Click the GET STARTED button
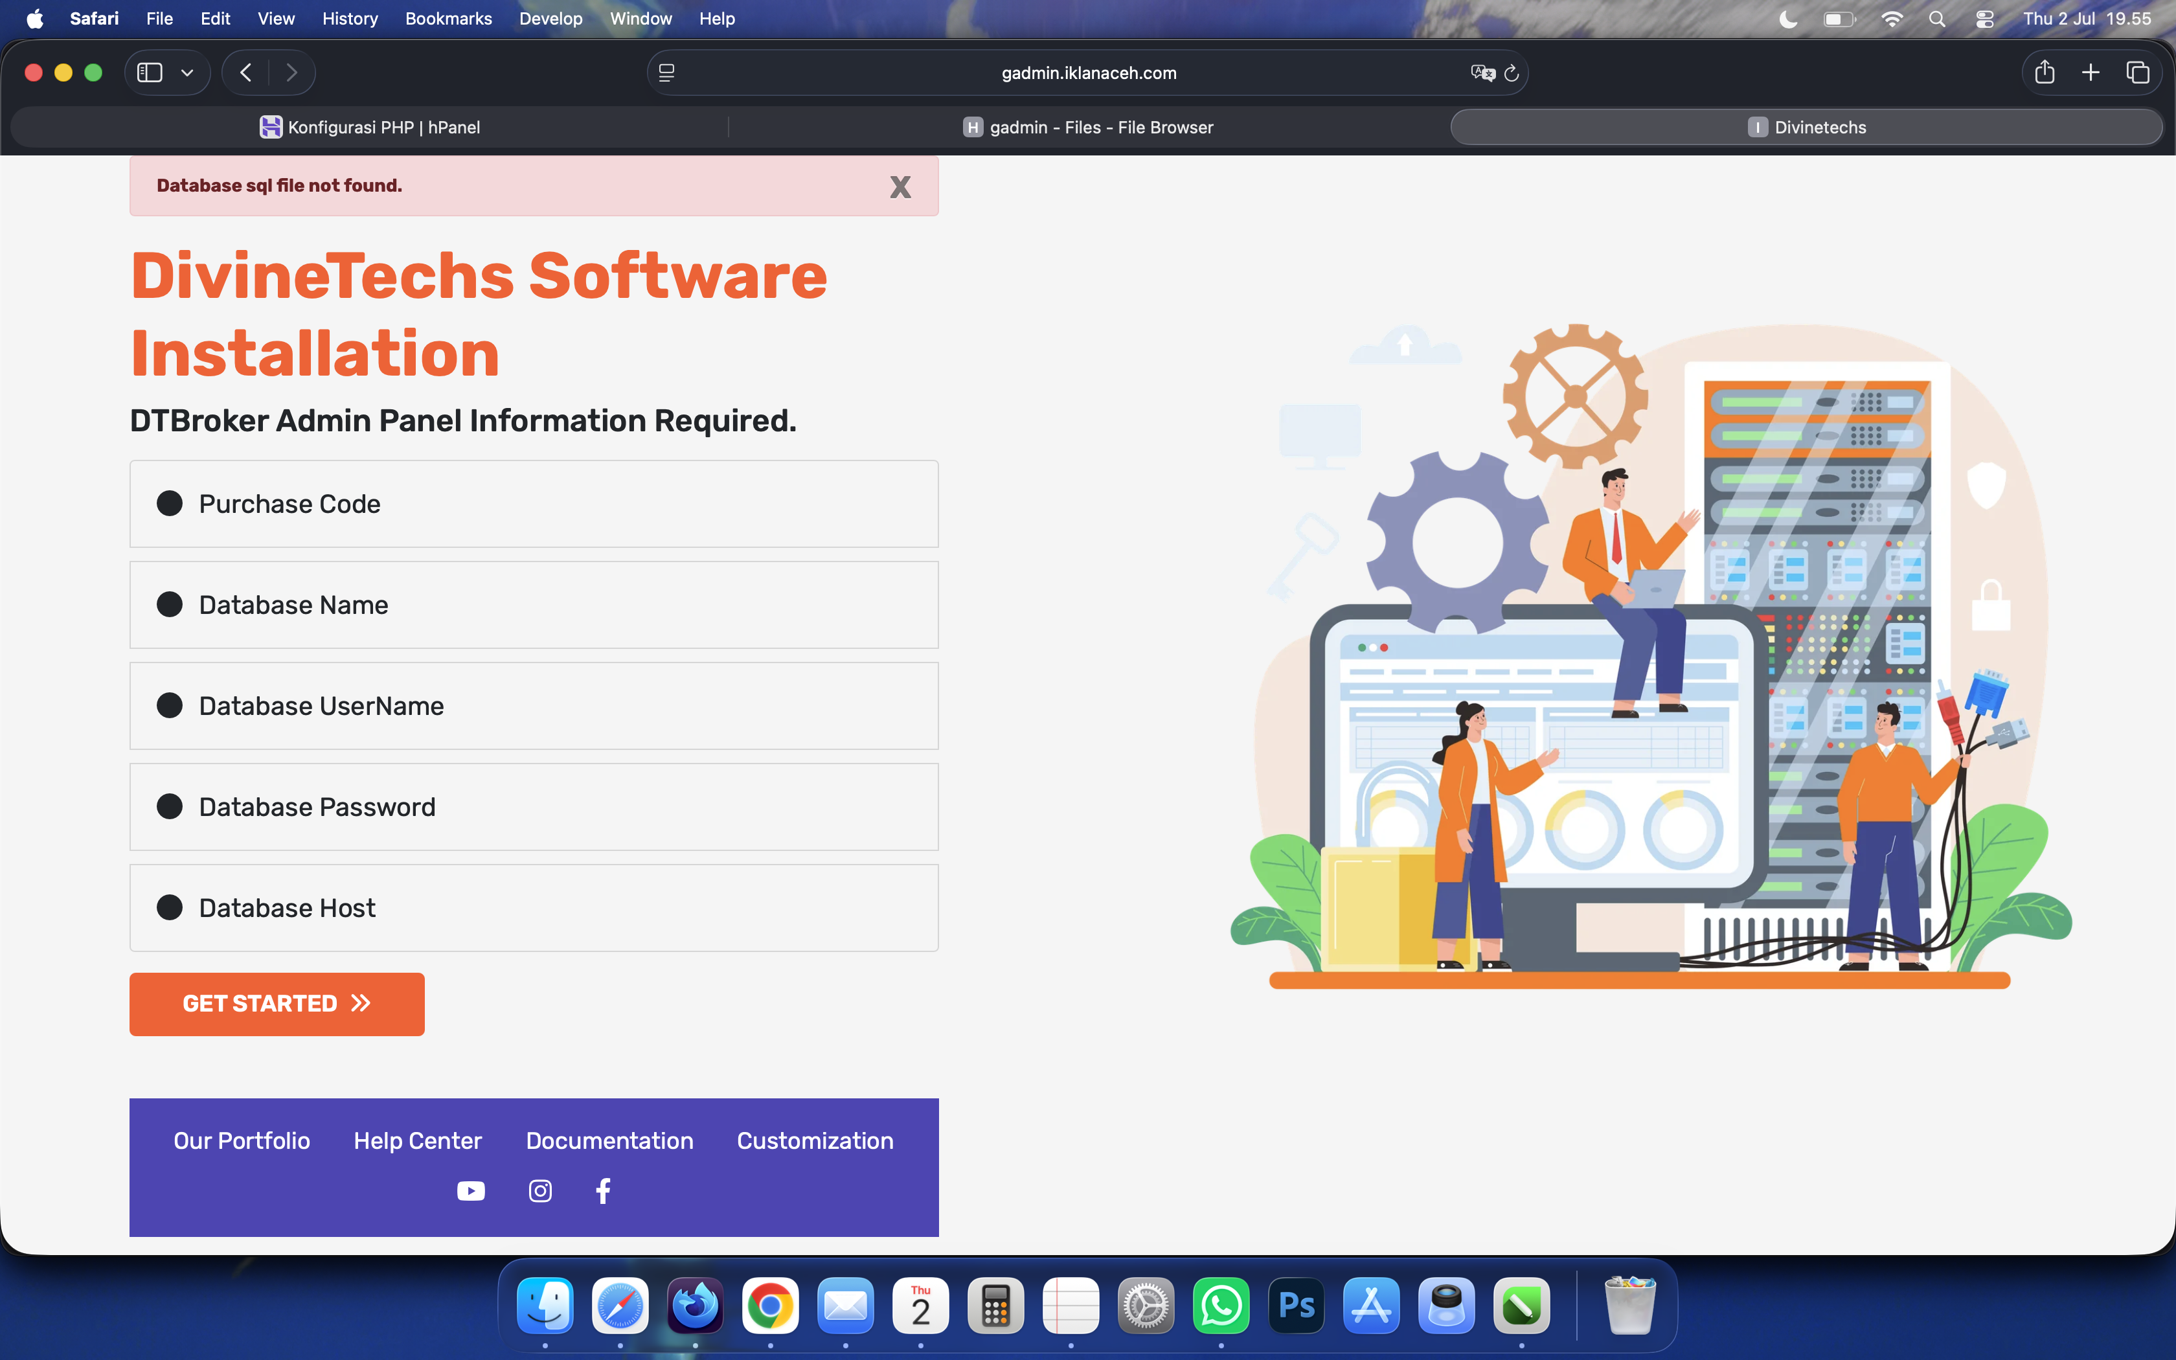 click(x=277, y=1004)
